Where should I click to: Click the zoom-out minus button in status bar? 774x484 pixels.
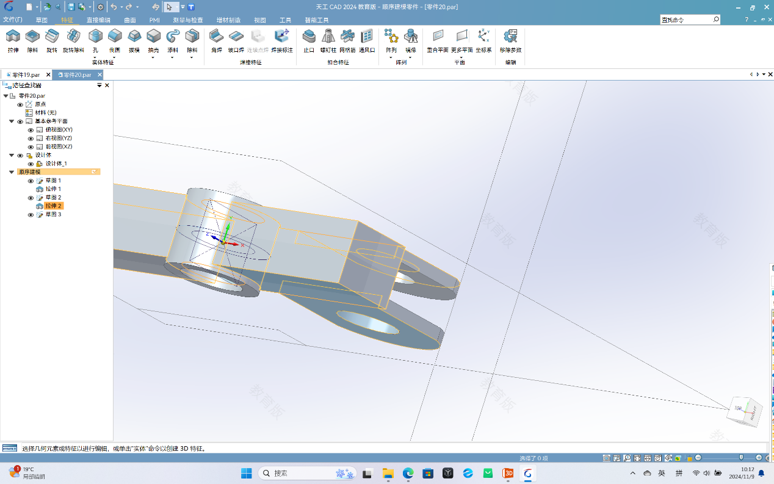[x=698, y=458]
